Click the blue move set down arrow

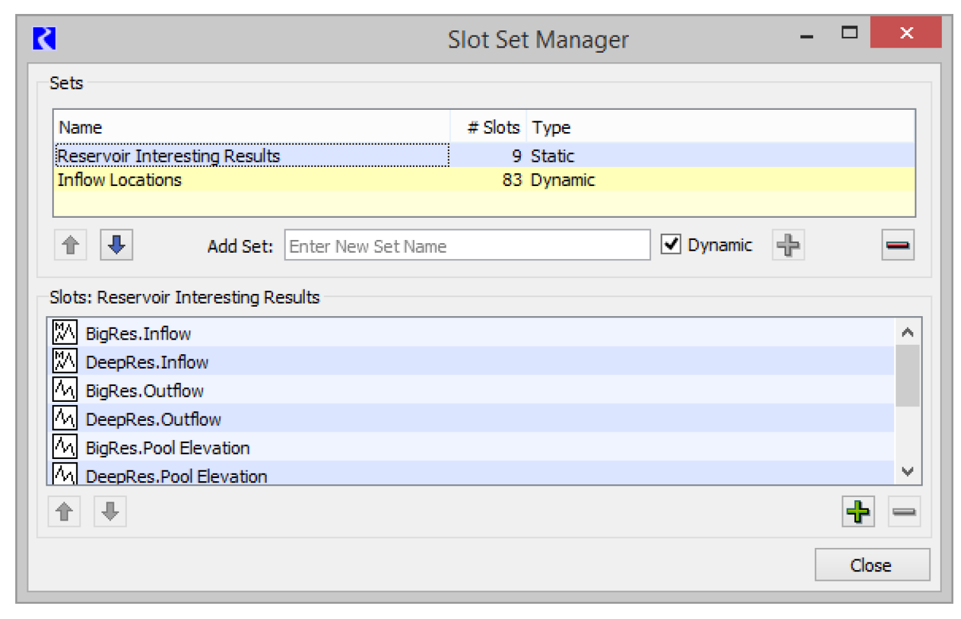pos(116,245)
